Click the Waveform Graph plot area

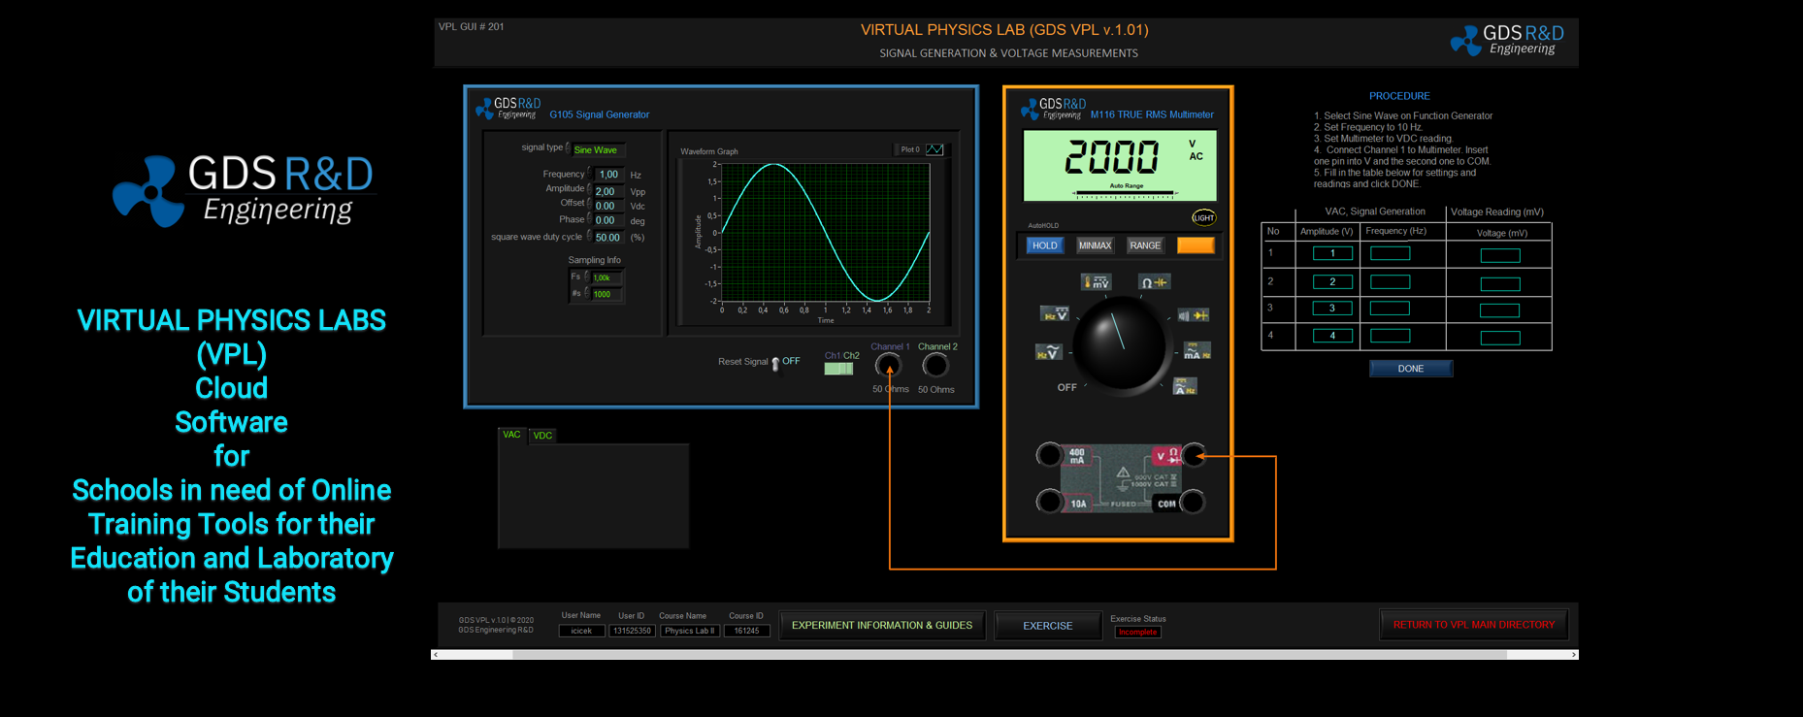pyautogui.click(x=826, y=232)
